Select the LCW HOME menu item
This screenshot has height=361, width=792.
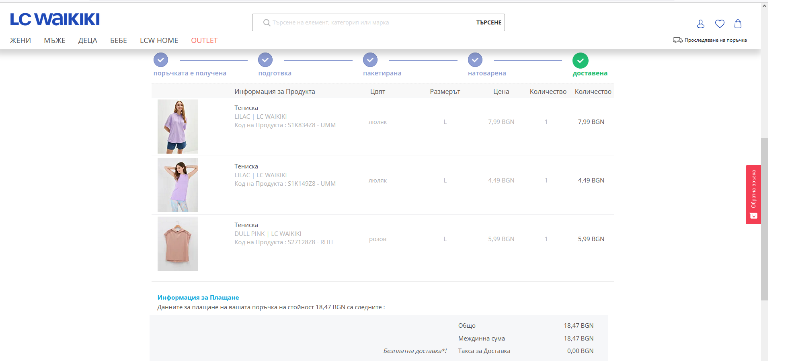point(159,41)
